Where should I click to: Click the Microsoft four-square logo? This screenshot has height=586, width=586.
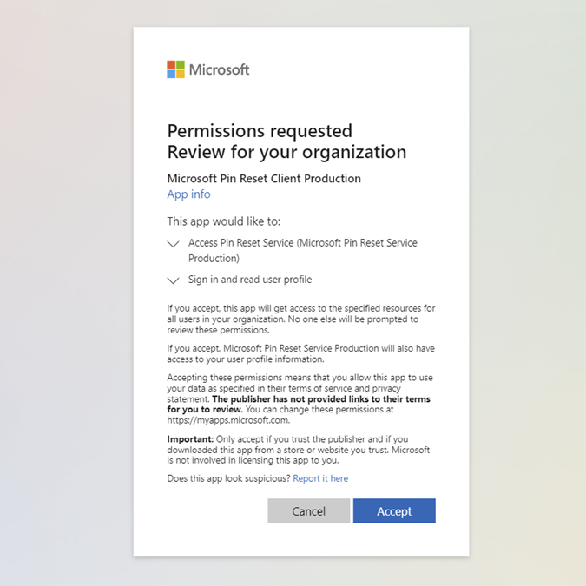175,69
